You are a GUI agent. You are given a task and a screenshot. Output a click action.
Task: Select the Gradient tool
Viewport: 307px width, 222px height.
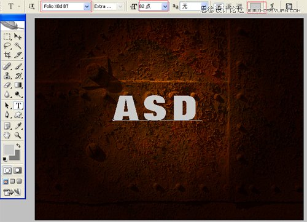tap(18, 85)
